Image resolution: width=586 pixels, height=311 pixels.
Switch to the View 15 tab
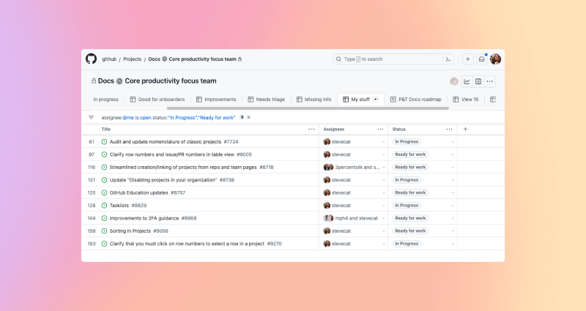click(466, 100)
